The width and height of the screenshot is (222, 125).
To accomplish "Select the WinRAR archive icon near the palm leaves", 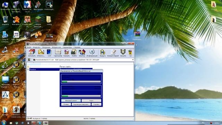I will (137, 36).
